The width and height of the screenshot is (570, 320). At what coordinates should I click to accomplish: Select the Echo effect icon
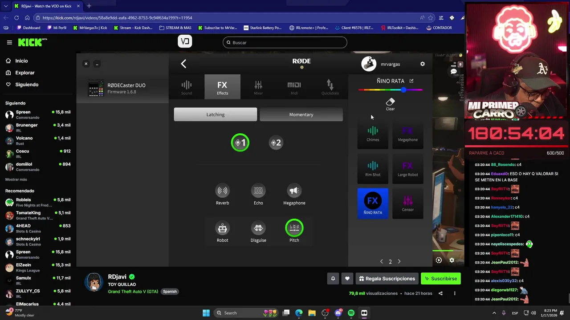coord(258,191)
